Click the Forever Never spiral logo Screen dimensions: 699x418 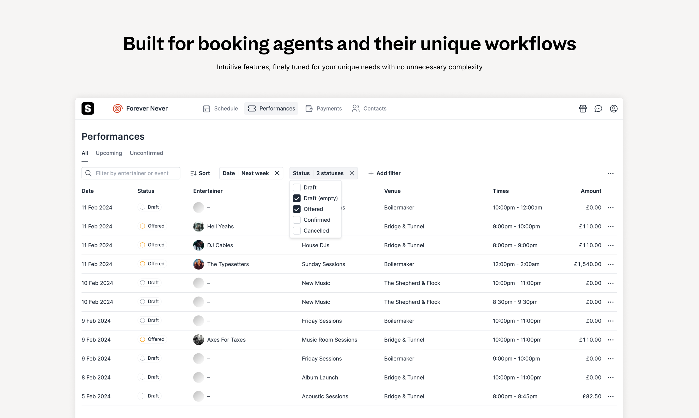(x=118, y=108)
